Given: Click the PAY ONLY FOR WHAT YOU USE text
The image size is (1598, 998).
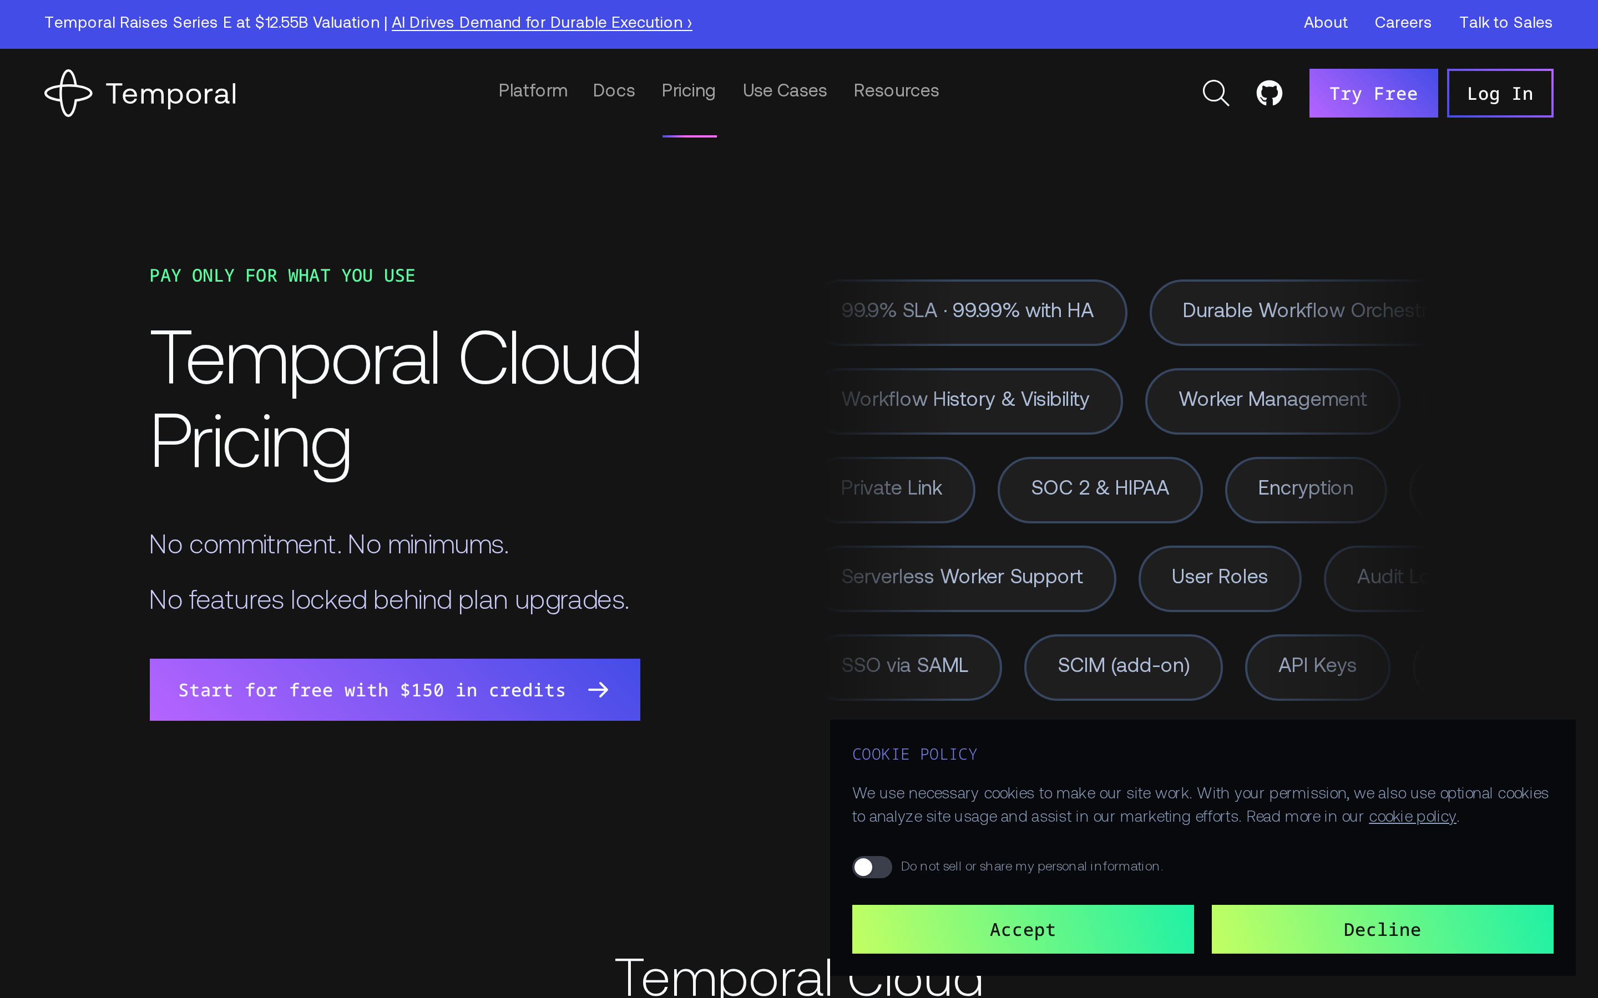Looking at the screenshot, I should [x=282, y=276].
